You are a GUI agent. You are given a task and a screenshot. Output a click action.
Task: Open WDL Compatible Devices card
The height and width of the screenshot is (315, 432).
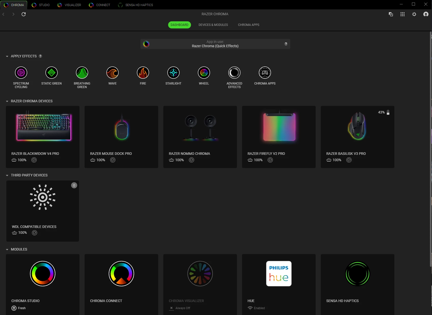tap(43, 211)
